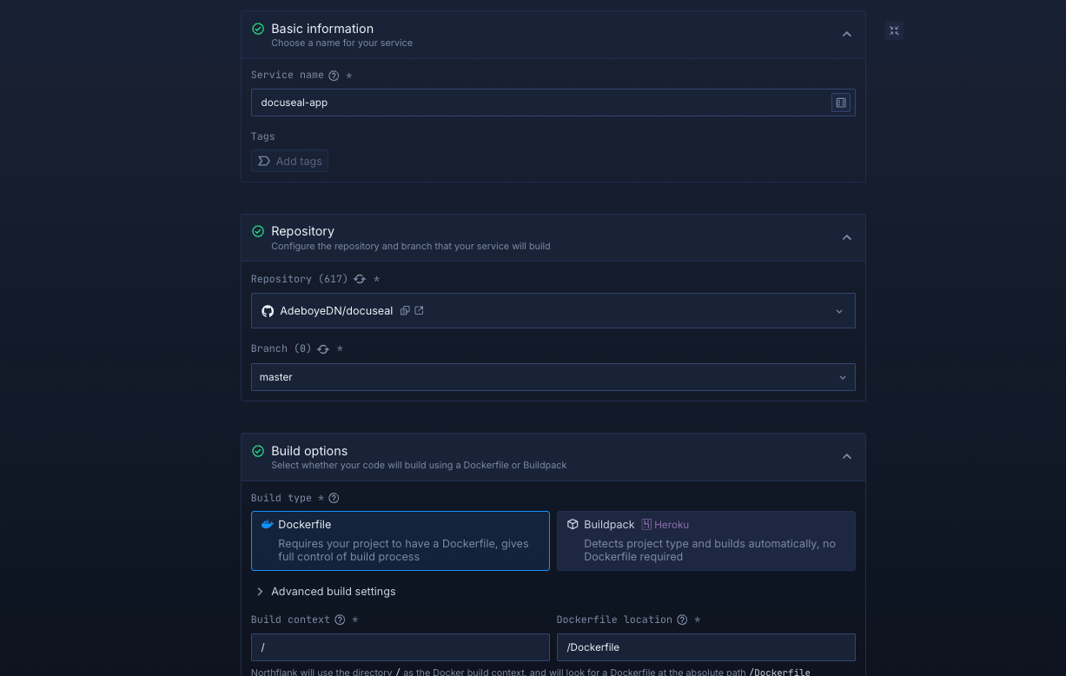The image size is (1066, 676).
Task: Collapse the Repository section
Action: click(846, 237)
